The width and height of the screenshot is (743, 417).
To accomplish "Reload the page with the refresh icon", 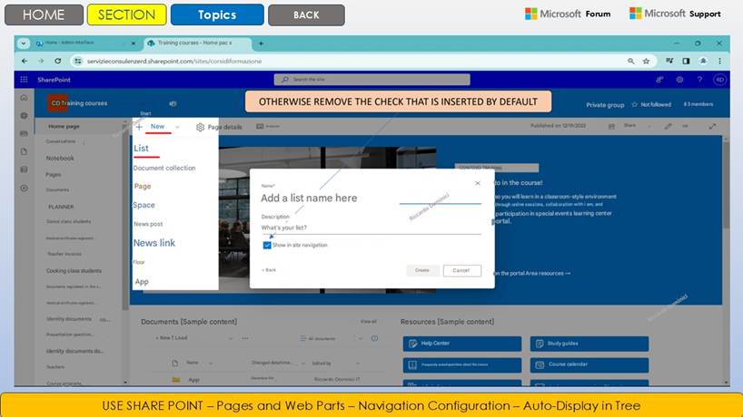I will [x=58, y=61].
